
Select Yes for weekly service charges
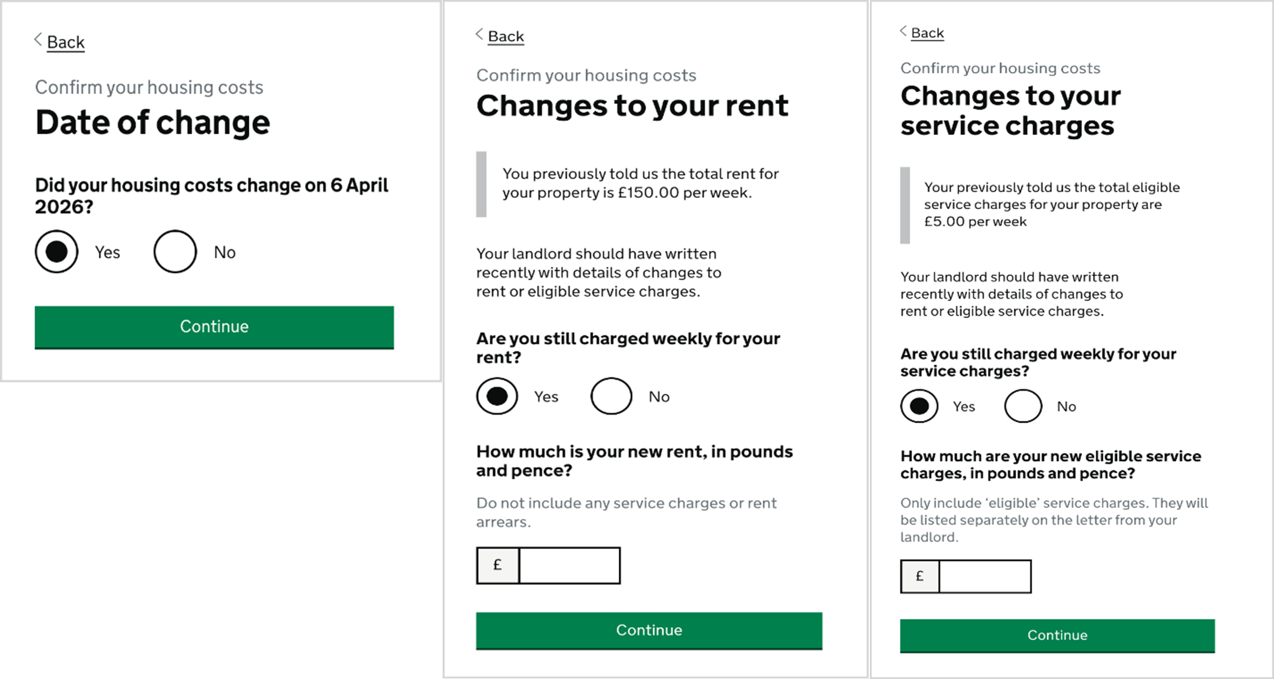919,405
